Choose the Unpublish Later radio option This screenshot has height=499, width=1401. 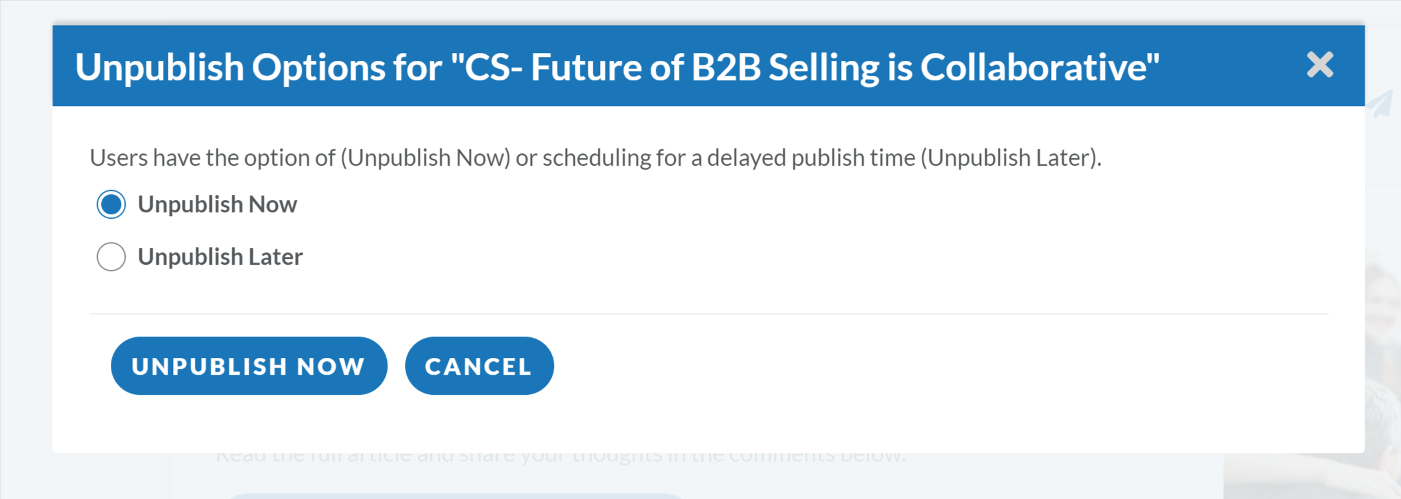pos(111,257)
